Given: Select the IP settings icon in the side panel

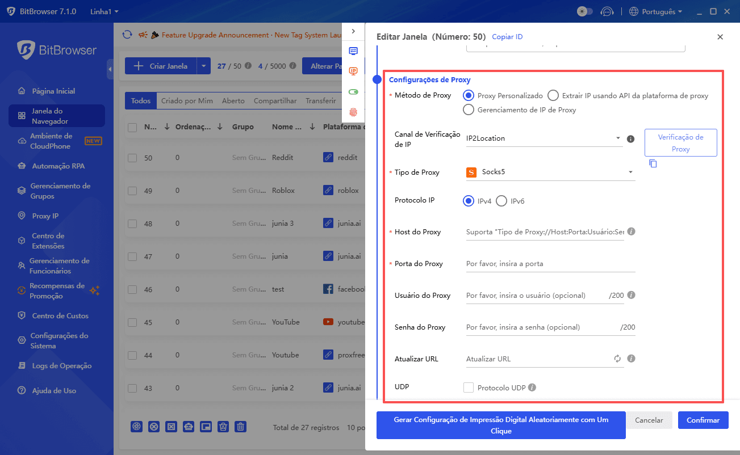Looking at the screenshot, I should [353, 71].
